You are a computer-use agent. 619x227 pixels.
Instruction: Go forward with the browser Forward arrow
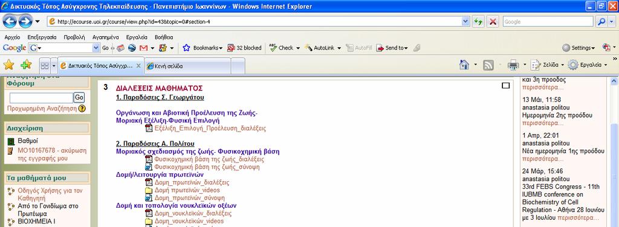(25, 21)
